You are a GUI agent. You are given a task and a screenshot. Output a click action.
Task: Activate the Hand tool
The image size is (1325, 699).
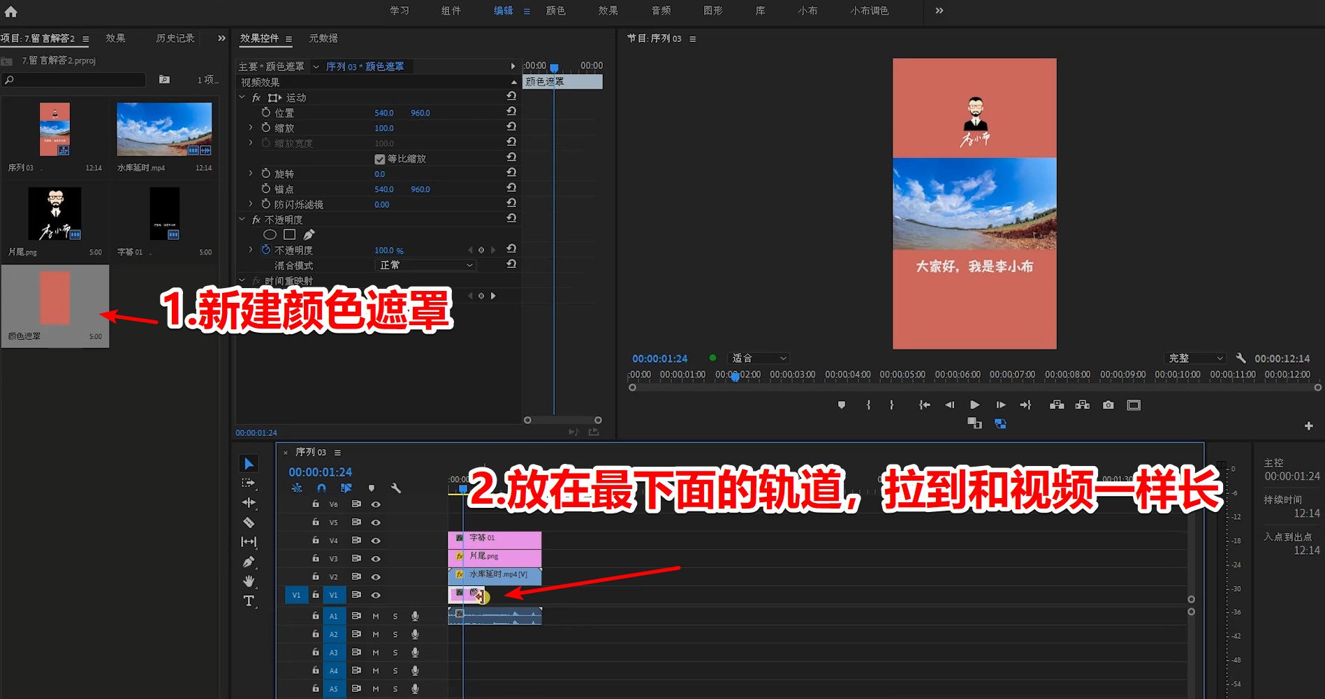point(249,581)
